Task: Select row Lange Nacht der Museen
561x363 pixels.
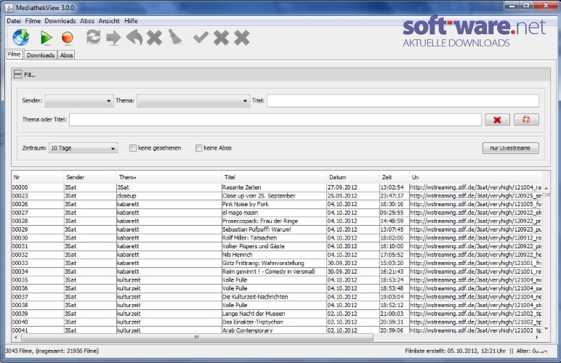Action: click(x=276, y=314)
